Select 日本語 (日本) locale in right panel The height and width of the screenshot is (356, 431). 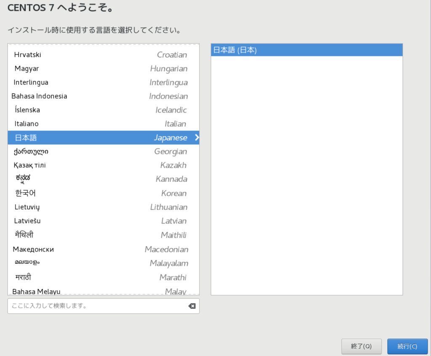coord(307,50)
